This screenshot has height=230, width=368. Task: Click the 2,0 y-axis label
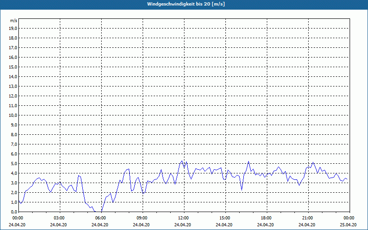click(14, 192)
